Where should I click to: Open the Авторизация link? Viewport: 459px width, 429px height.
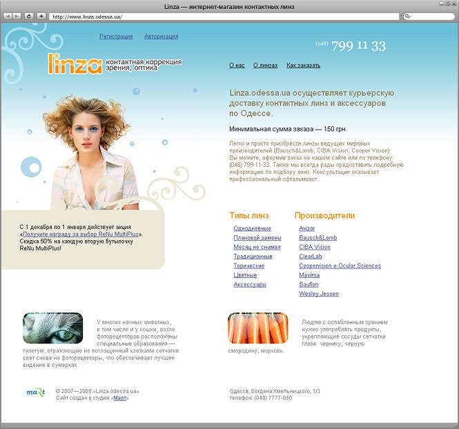point(161,37)
